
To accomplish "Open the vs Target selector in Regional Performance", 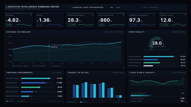I will click(x=57, y=73).
